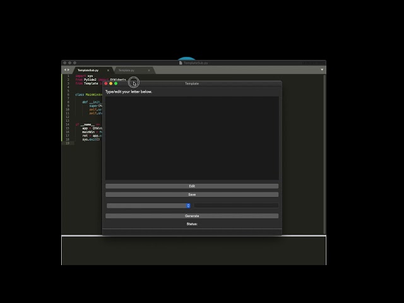The width and height of the screenshot is (404, 303).
Task: Close the Template.py tab
Action: click(x=149, y=70)
